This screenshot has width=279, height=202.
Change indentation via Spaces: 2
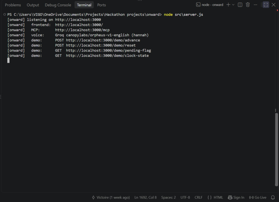click(168, 197)
